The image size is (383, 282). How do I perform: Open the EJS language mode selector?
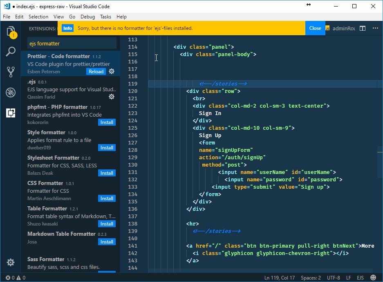pyautogui.click(x=360, y=278)
